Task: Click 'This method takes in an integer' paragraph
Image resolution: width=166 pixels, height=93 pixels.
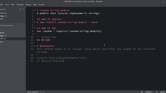Action: pos(96,50)
